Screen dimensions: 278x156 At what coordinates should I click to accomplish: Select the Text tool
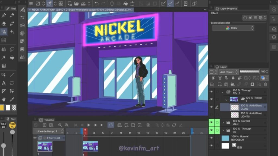coord(4,83)
